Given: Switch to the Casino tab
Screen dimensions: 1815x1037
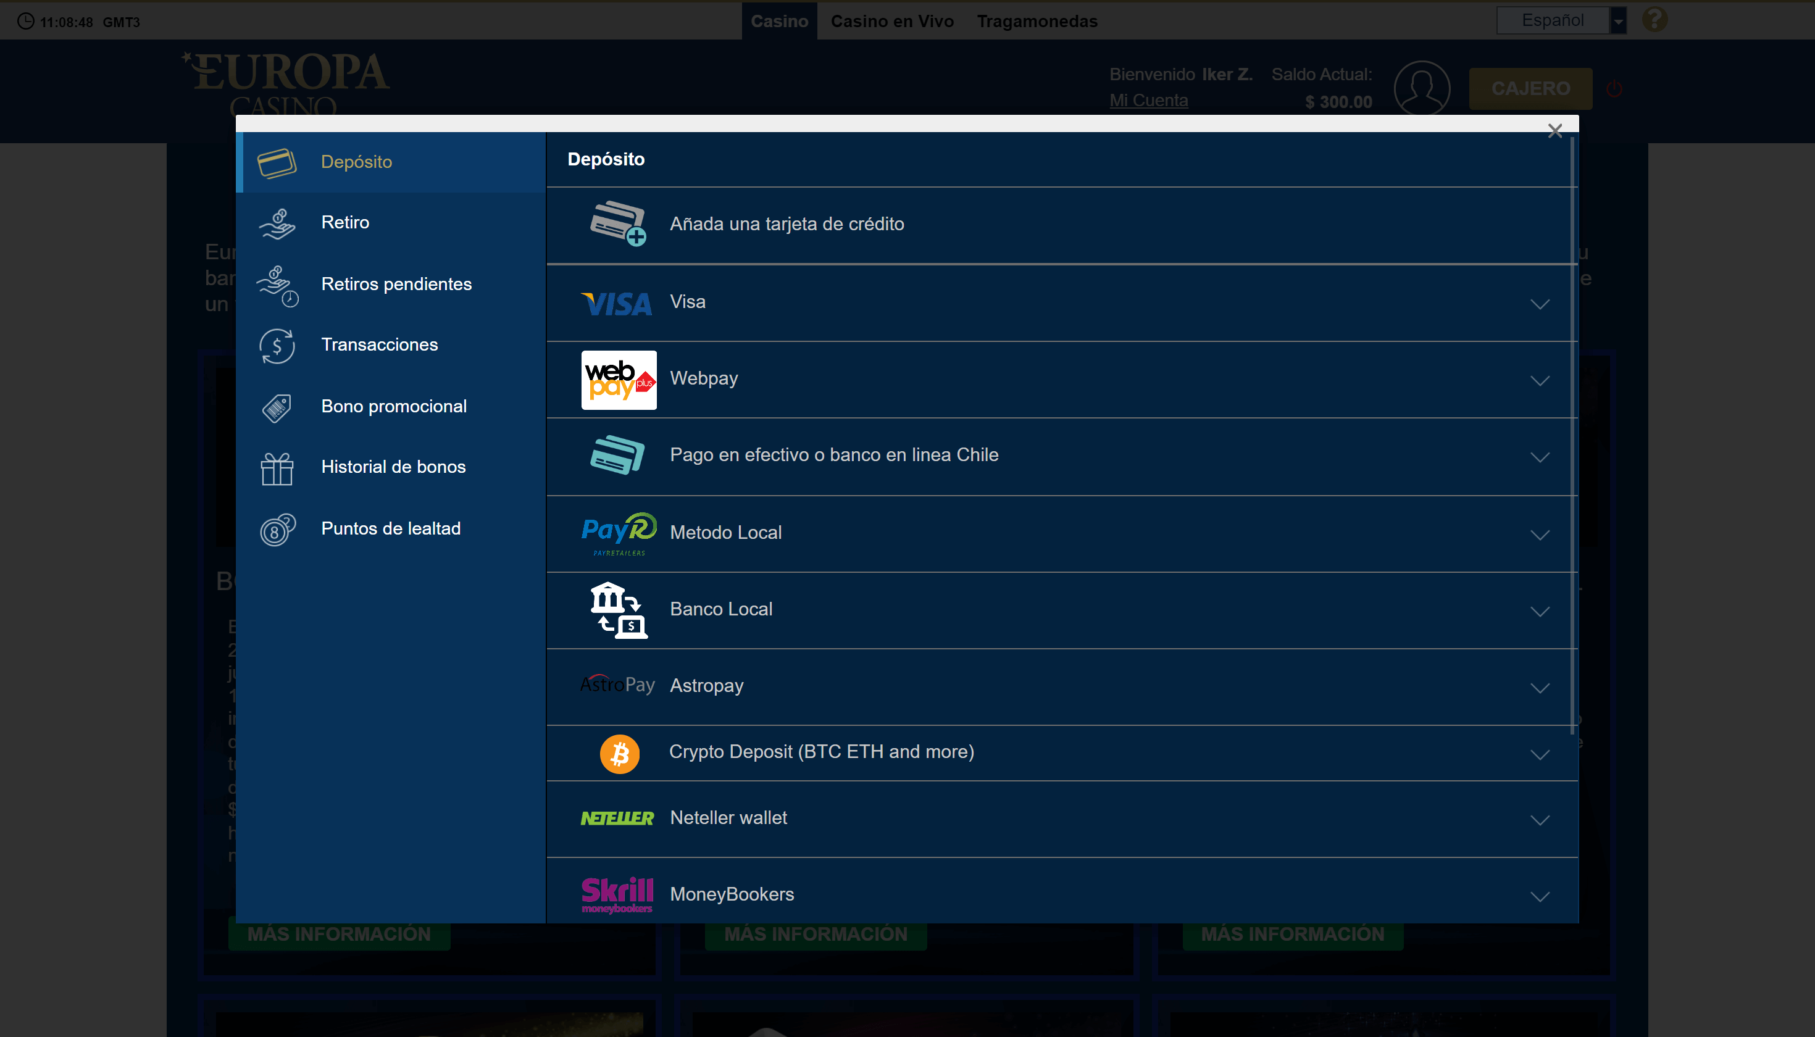Looking at the screenshot, I should 779,22.
